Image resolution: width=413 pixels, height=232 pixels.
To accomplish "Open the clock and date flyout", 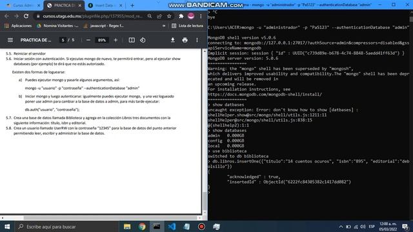I will tap(388, 226).
